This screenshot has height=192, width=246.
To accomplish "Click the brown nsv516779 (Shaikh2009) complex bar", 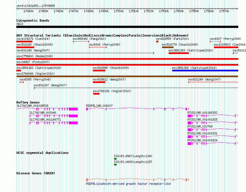I will point(168,47).
